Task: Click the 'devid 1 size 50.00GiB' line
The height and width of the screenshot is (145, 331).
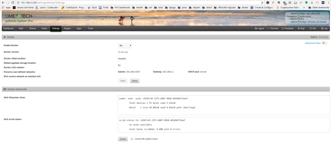Action: click(162, 107)
